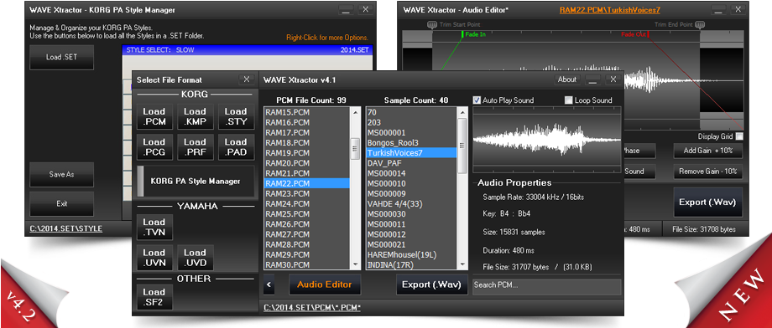Screen dimensions: 772x328
Task: Close the WAVE Xtractor v4.1 window
Action: [x=613, y=79]
